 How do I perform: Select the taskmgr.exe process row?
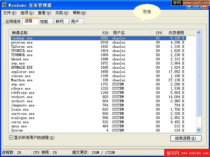(98, 38)
